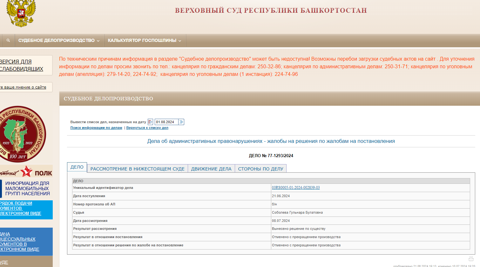Screen dimensions: 480x267
Task: Open case identifier 03RS0005-01-2024-002839-03 link
Action: coord(296,188)
